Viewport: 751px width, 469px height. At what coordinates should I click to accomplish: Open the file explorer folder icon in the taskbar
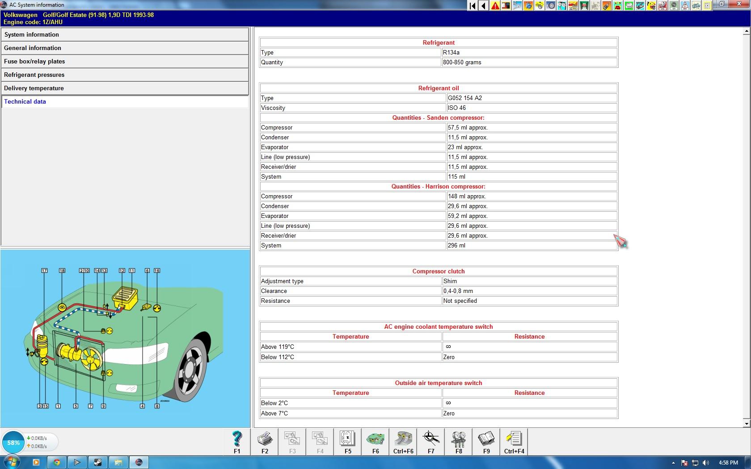pyautogui.click(x=118, y=462)
